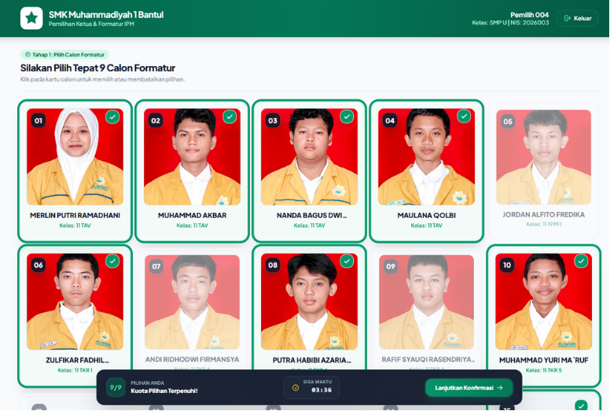The image size is (610, 411).
Task: Click number badge 09
Action: pyautogui.click(x=391, y=266)
